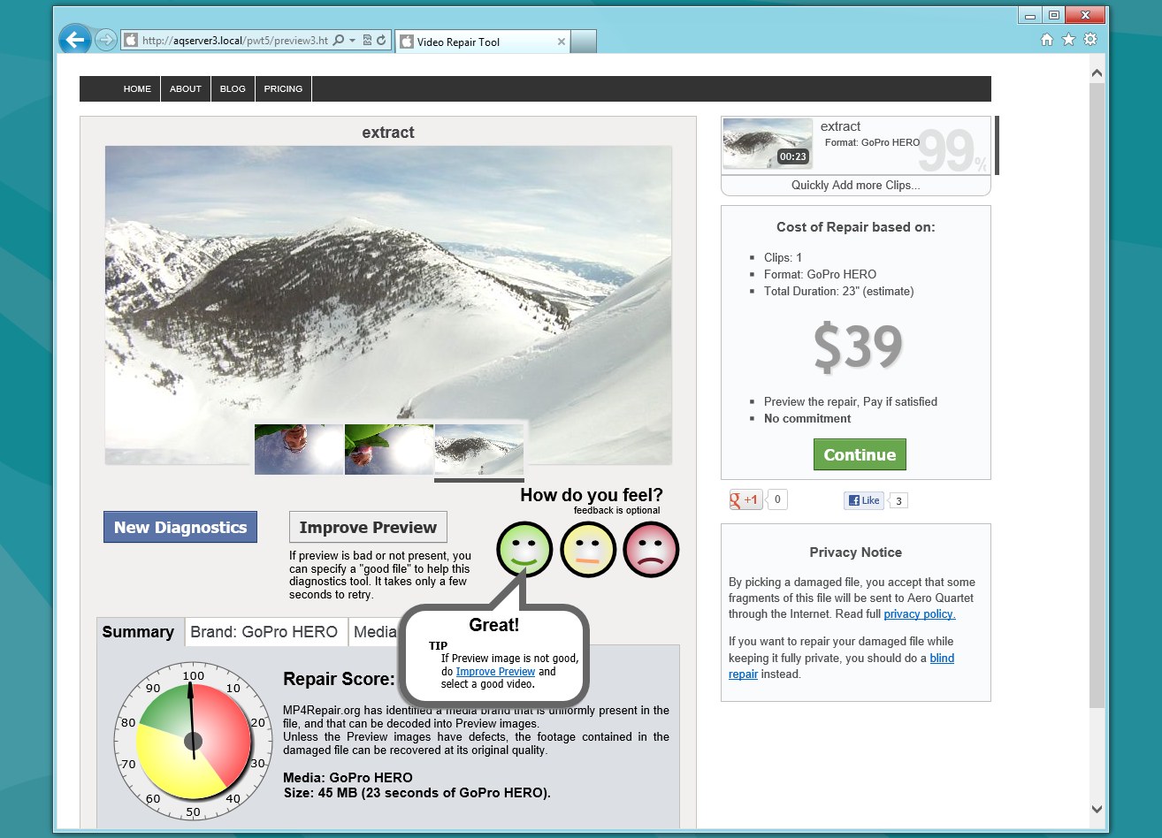Select the first preview thumbnail
Screen dimensions: 1162x838
point(299,449)
